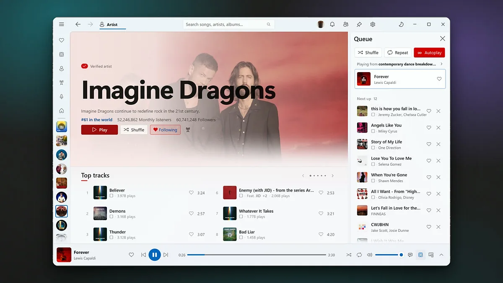Click now playing album art in player bar
Screen dimensions: 503x283
(x=64, y=254)
